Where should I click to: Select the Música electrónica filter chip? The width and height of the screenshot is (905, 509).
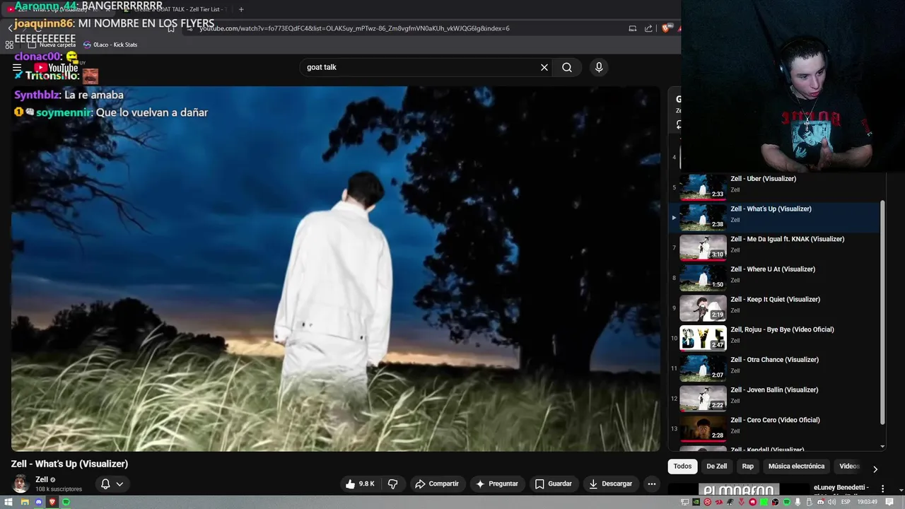point(796,467)
